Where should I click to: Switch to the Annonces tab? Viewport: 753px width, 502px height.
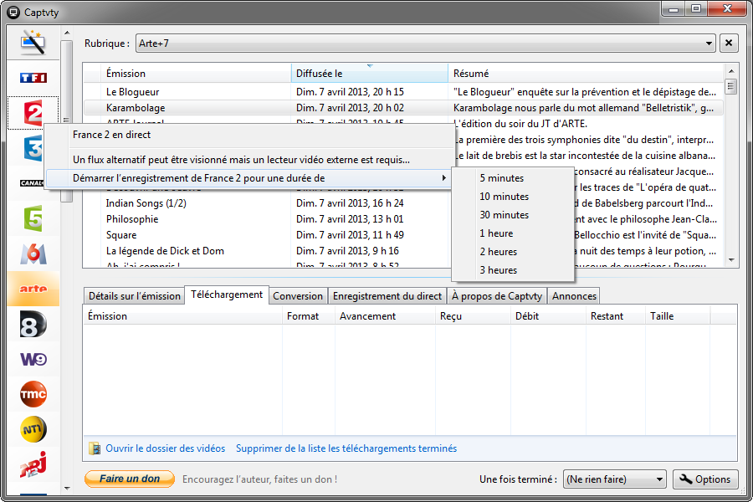(574, 296)
